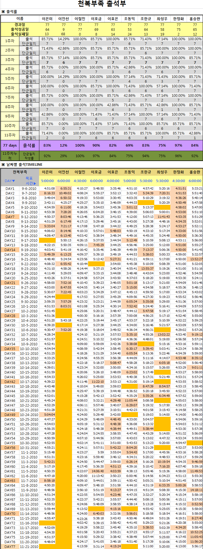Select the 출석실패일 row label
This screenshot has width=203, height=549.
[20, 34]
